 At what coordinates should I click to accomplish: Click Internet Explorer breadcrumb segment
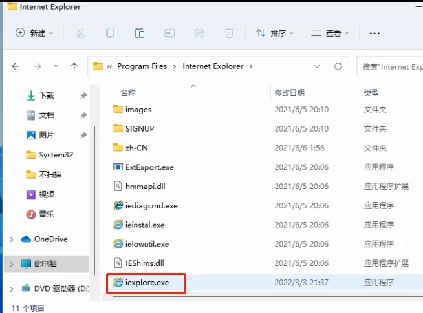point(213,66)
